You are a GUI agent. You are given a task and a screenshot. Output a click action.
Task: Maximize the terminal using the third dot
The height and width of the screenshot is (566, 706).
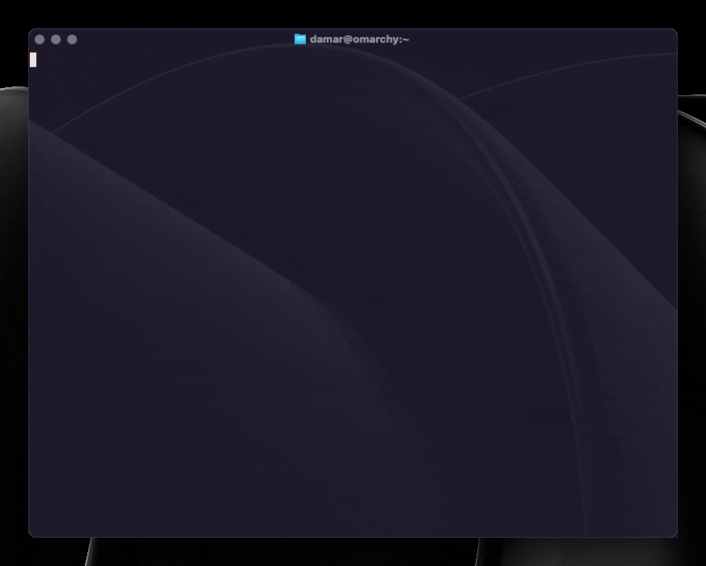tap(72, 39)
